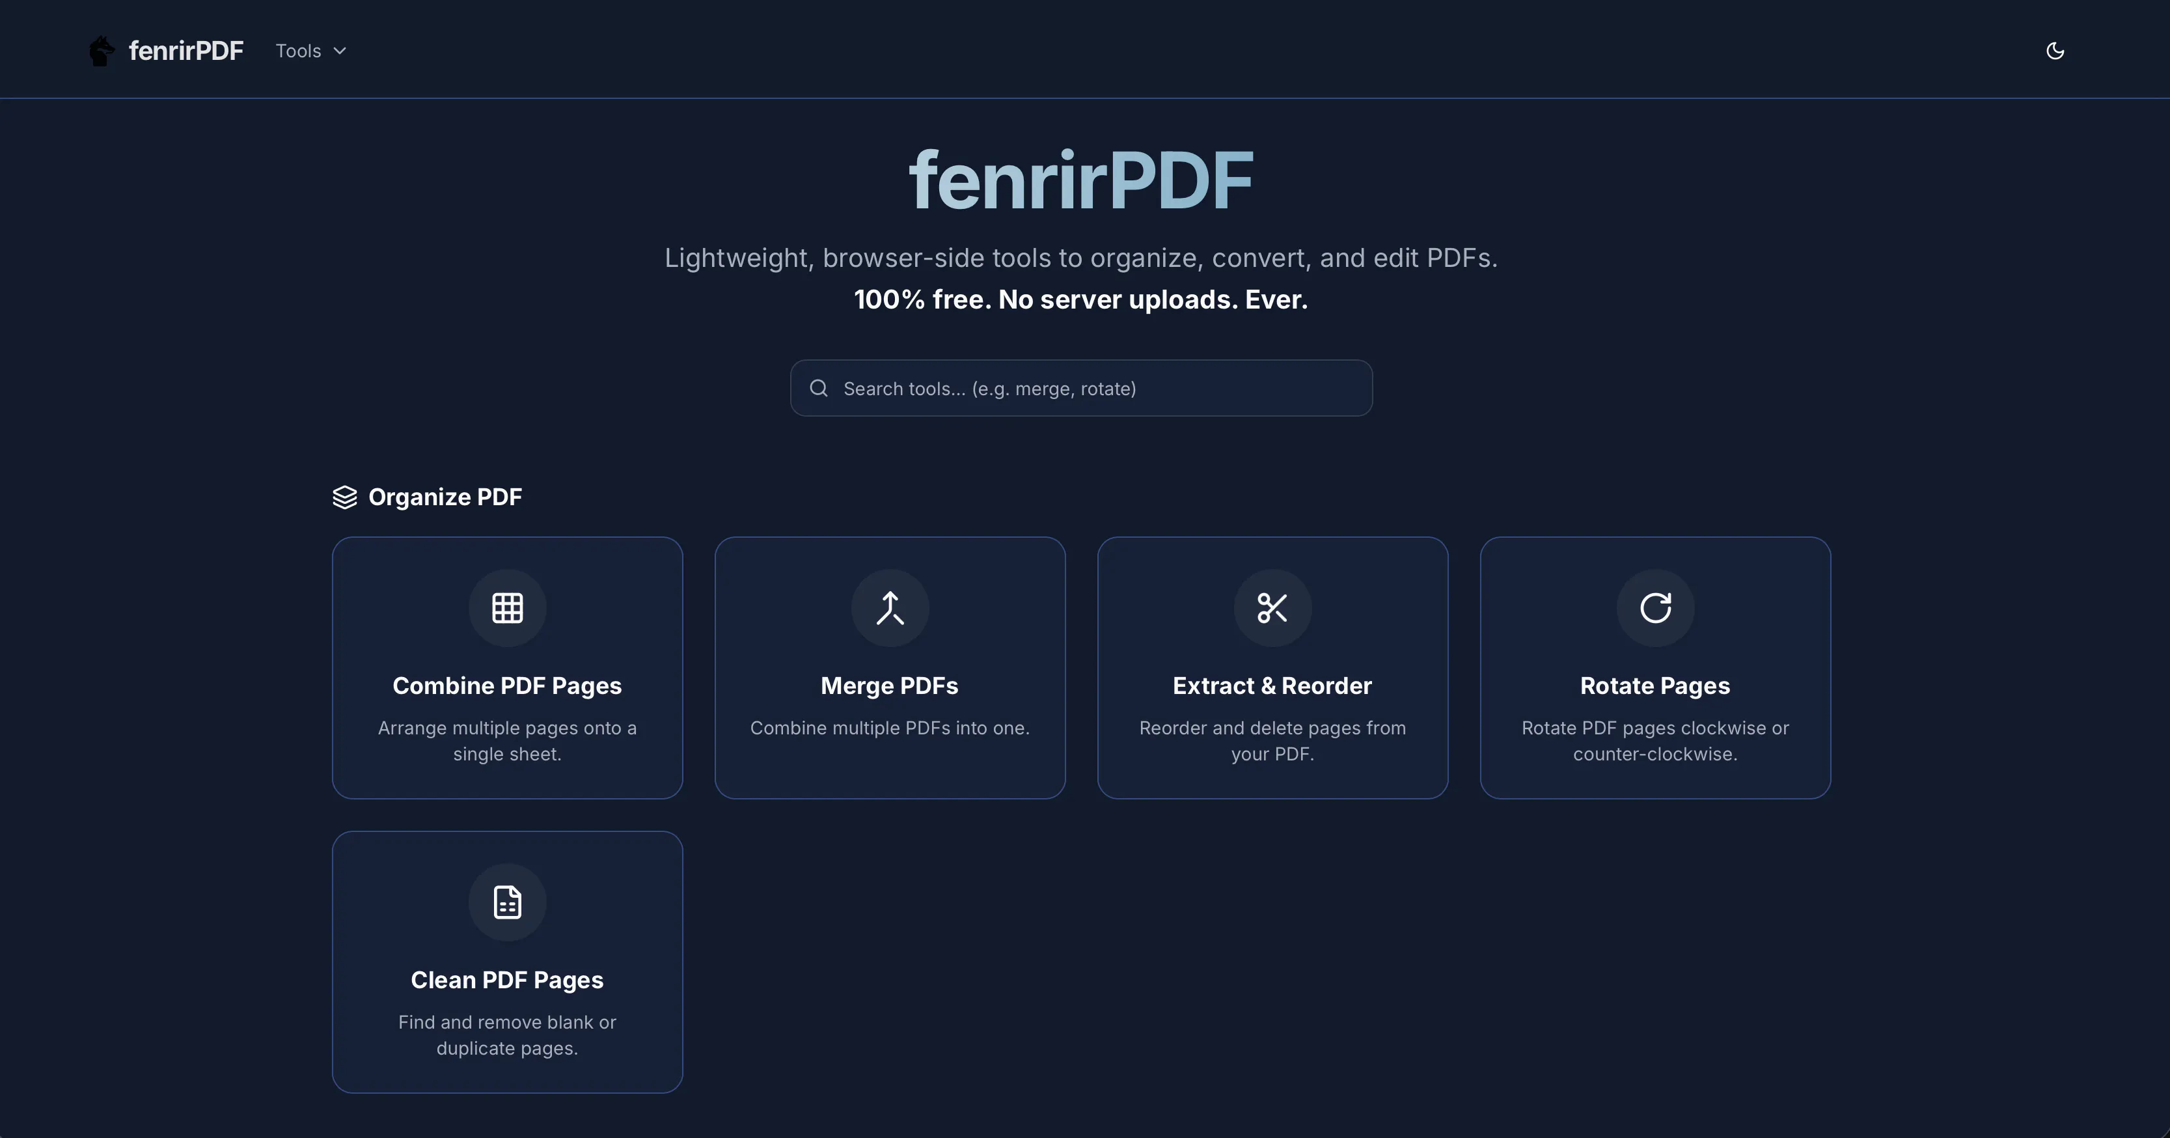Click the magnifier icon in search box
The width and height of the screenshot is (2170, 1138).
coord(819,388)
